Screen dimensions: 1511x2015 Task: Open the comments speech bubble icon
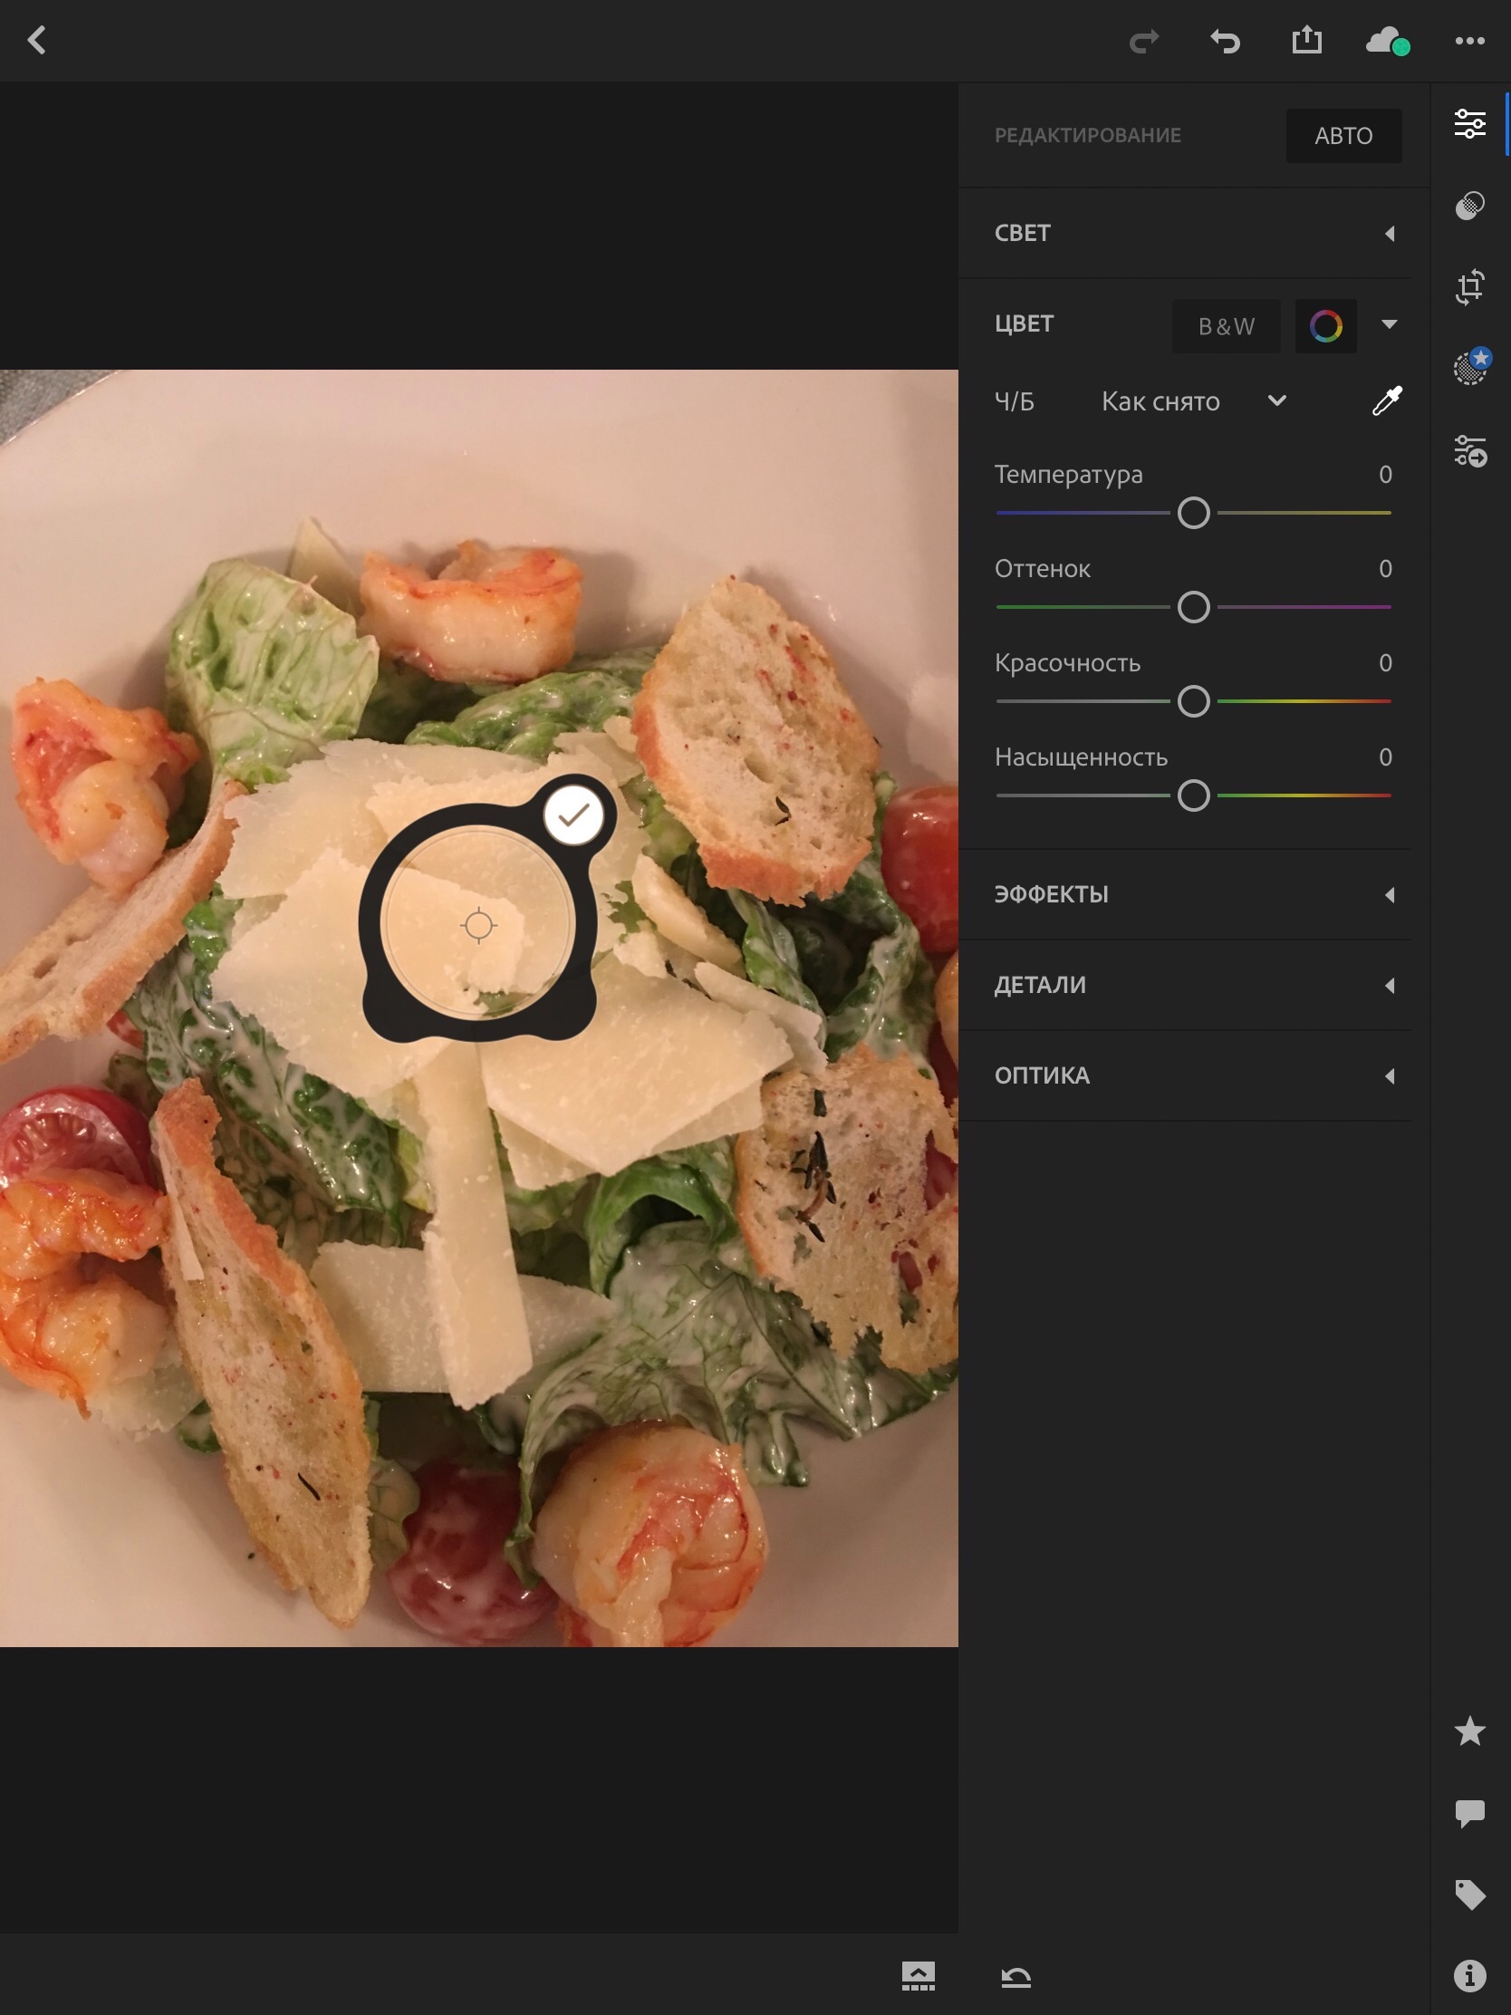[x=1470, y=1813]
